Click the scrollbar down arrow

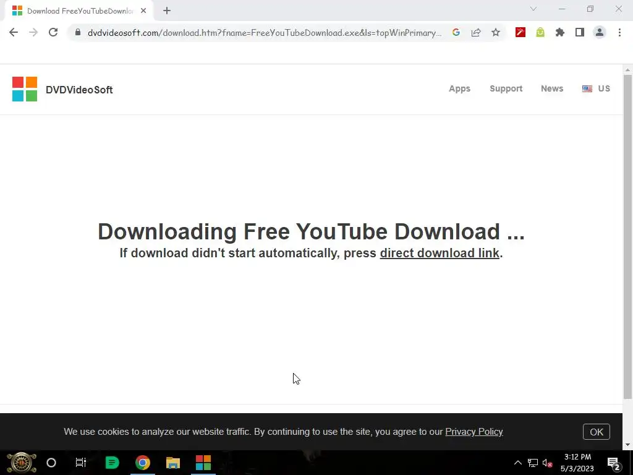pyautogui.click(x=627, y=445)
